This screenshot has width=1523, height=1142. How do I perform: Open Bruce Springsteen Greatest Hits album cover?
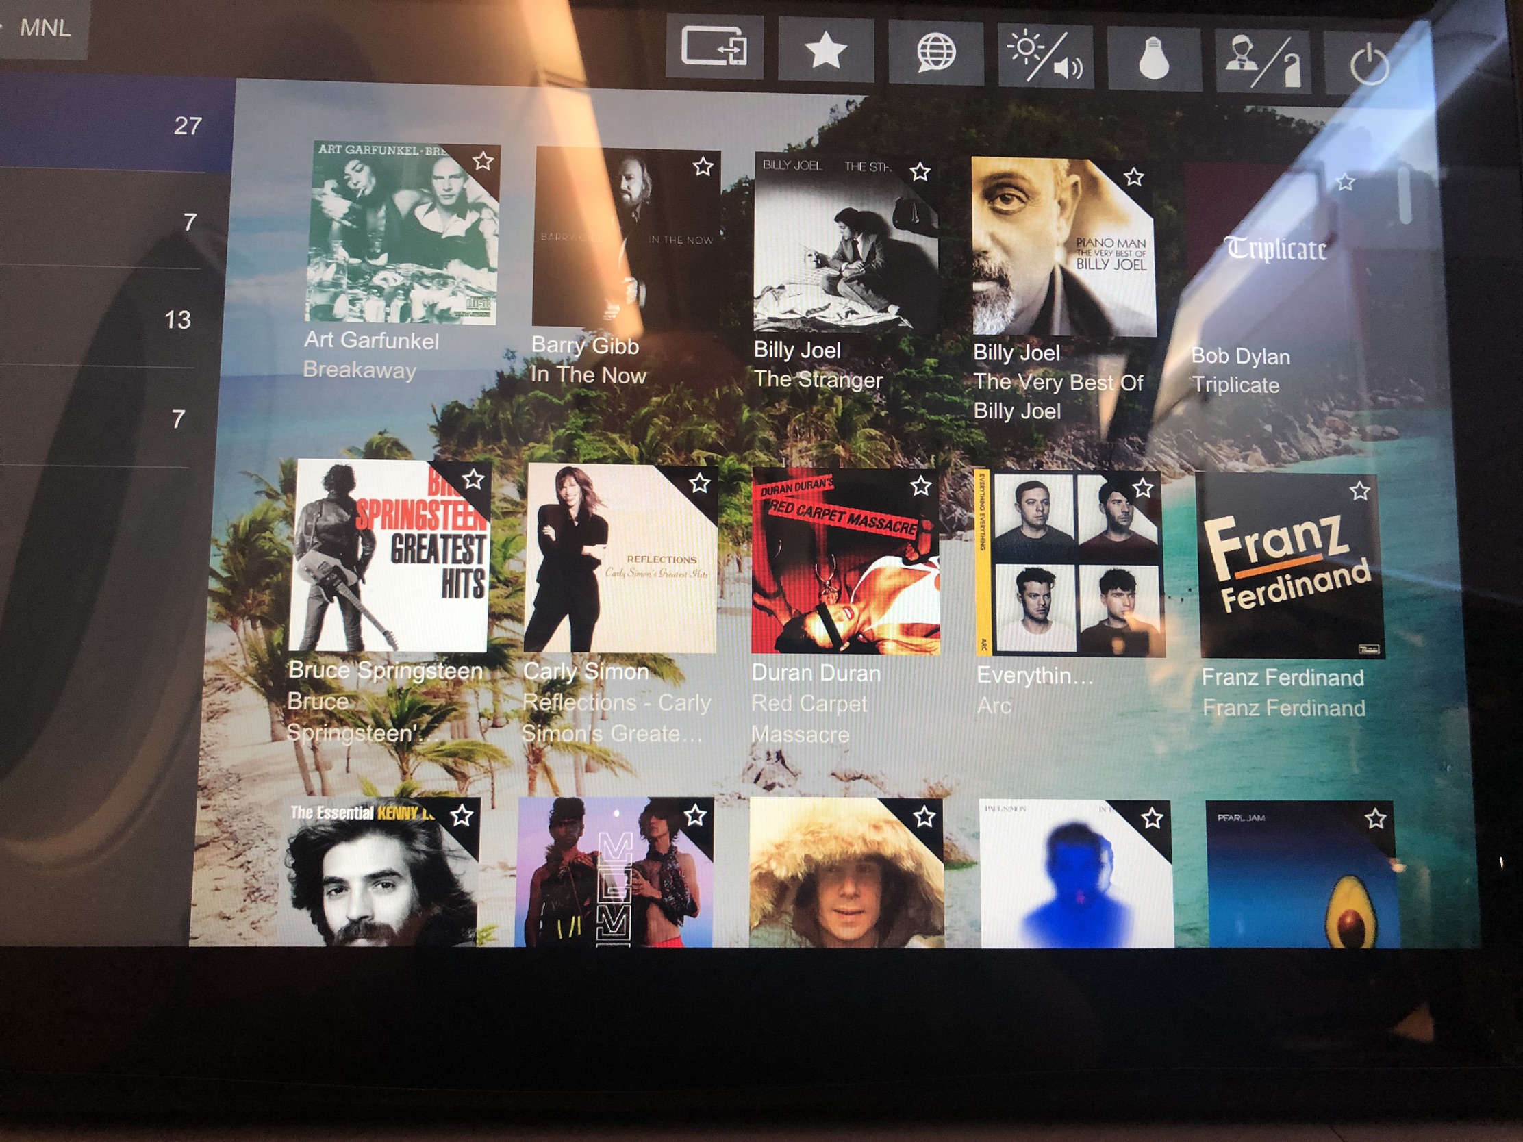389,556
